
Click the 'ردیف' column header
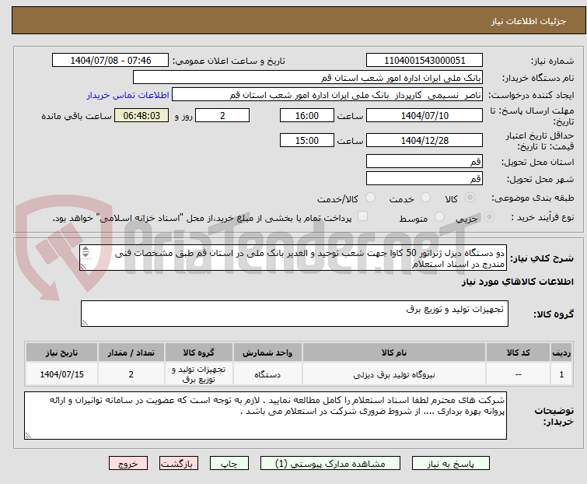click(561, 352)
